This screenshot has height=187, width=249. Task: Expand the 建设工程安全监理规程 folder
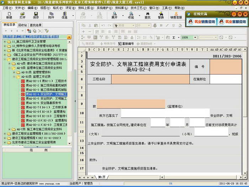point(5,134)
